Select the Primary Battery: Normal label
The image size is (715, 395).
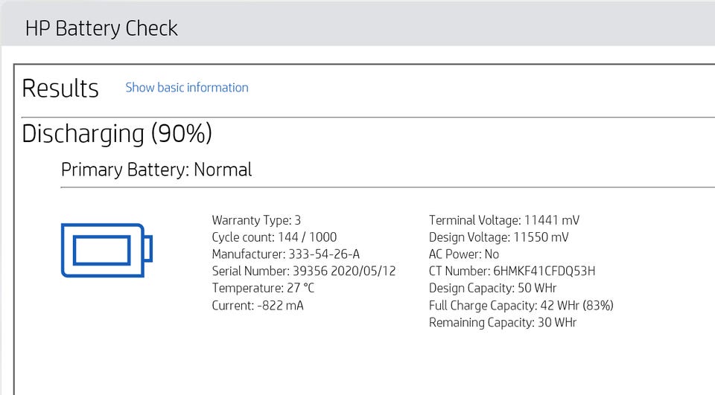[x=156, y=170]
